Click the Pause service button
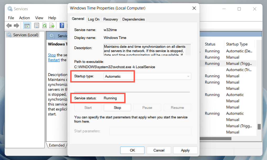267x160 pixels. coord(147,107)
